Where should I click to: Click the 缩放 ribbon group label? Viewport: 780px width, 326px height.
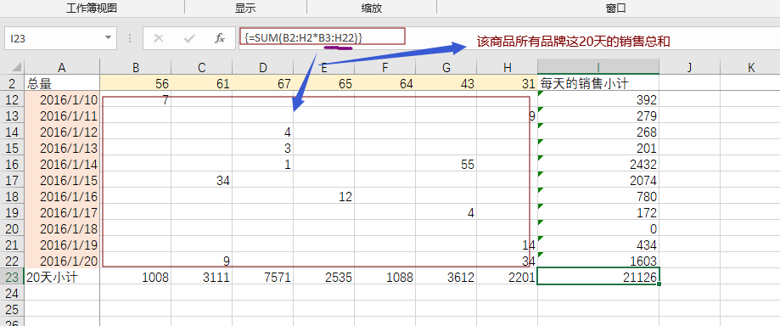(372, 8)
